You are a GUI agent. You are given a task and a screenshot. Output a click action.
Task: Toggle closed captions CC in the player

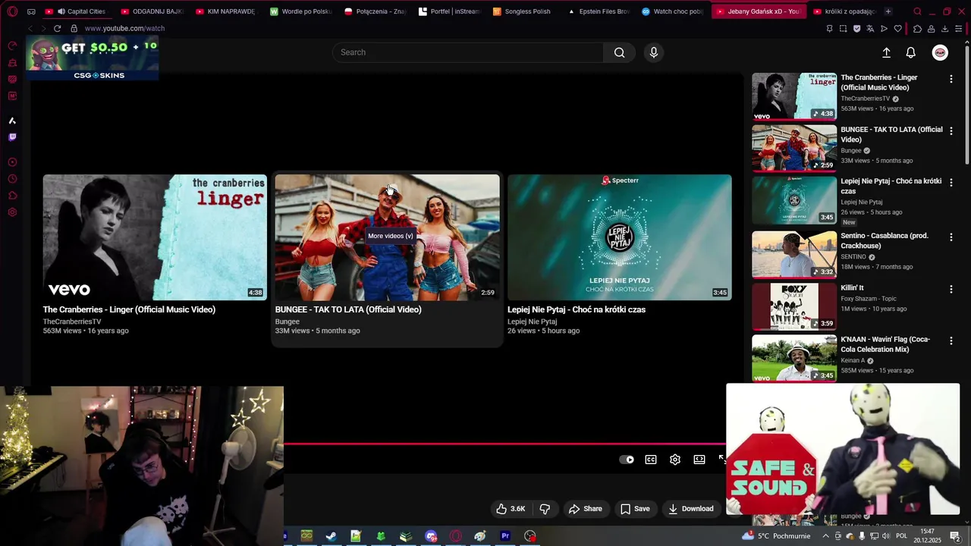(x=651, y=460)
